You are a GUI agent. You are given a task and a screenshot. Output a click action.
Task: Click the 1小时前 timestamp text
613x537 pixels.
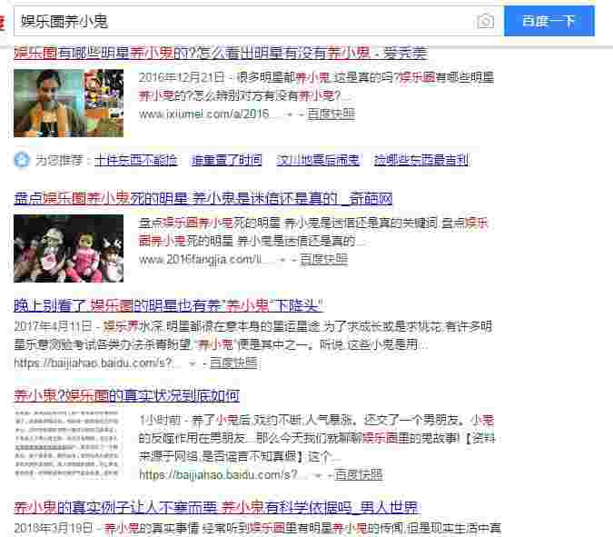[160, 421]
